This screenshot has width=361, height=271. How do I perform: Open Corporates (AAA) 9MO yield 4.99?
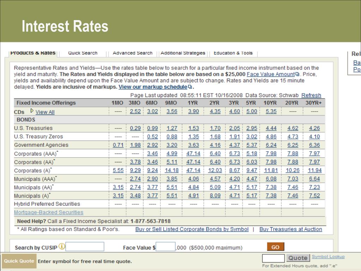click(x=172, y=153)
